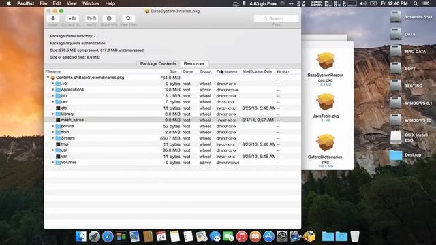Open the Help menu
The height and width of the screenshot is (245, 436).
pos(110,3)
